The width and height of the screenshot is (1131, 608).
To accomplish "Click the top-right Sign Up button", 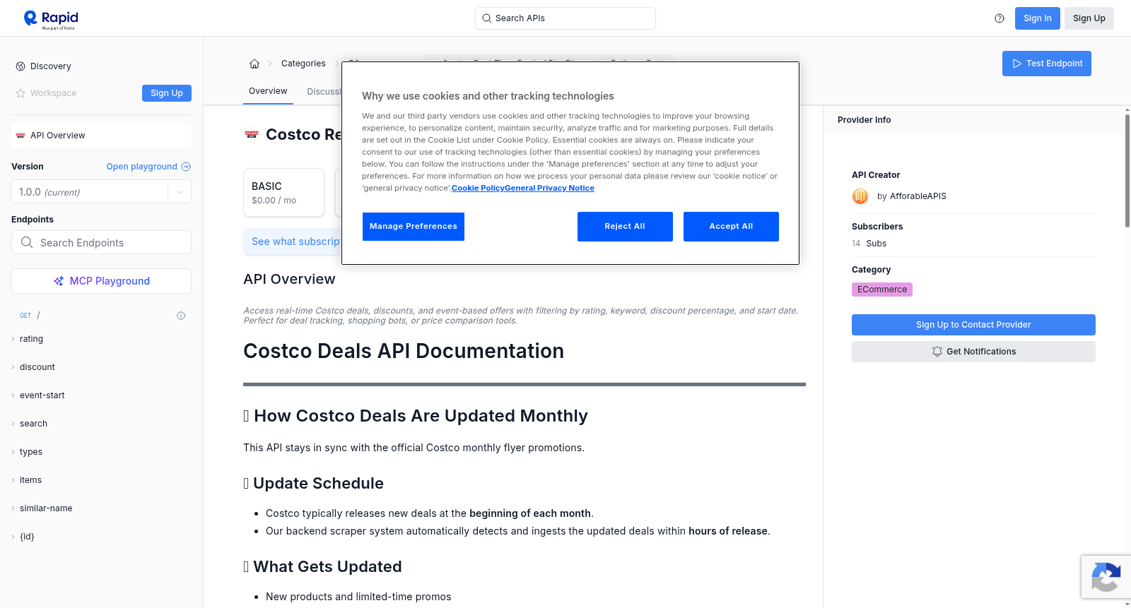I will pos(1089,18).
